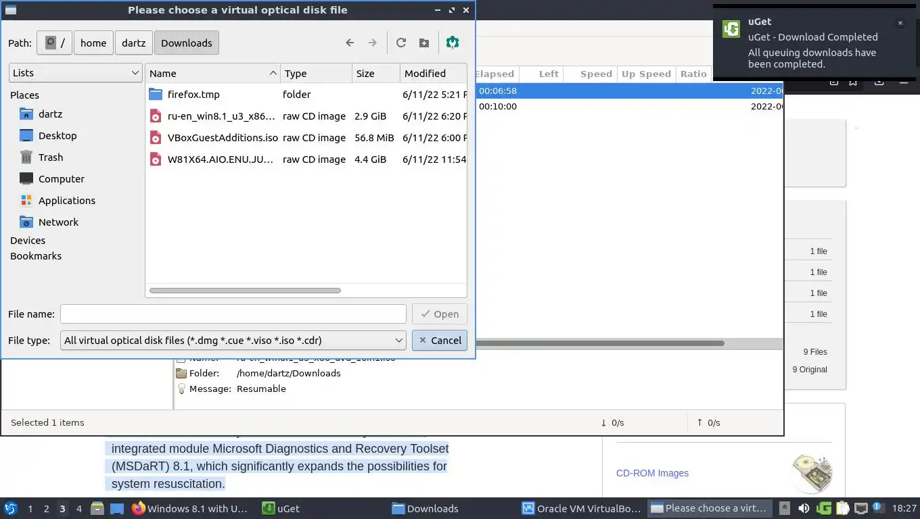Open the volume control in tray
This screenshot has width=920, height=519.
804,508
